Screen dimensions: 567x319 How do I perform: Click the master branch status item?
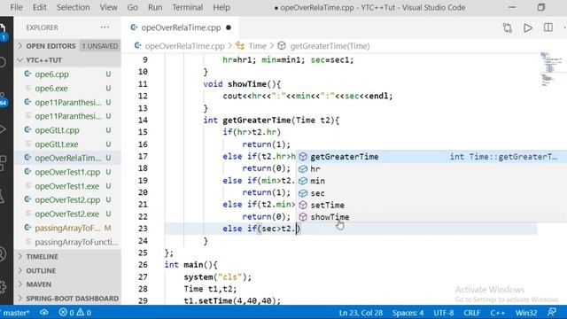tap(15, 313)
